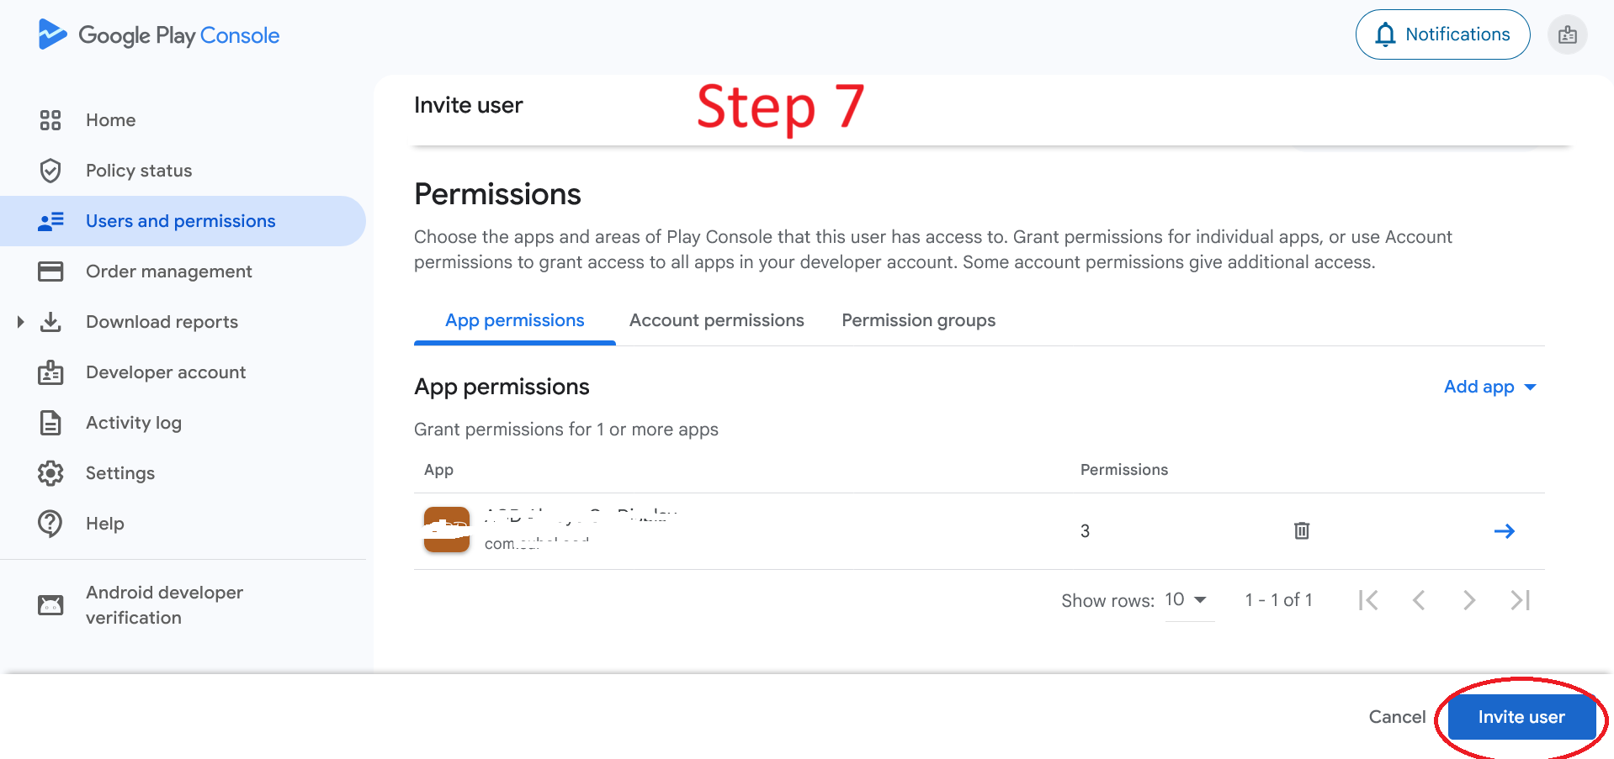Viewport: 1614px width, 759px height.
Task: Click the blue Invite user button
Action: tap(1521, 717)
